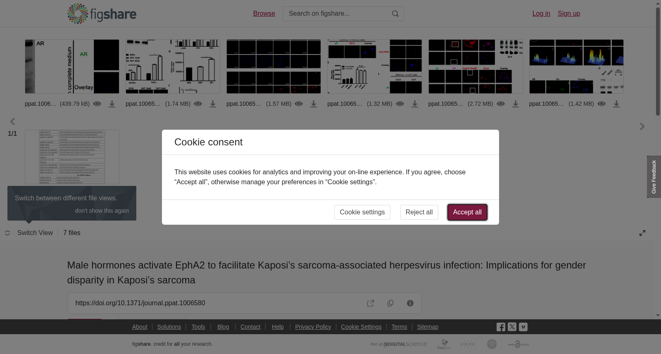The width and height of the screenshot is (661, 354).
Task: Click the page vertical scrollbar
Action: 658,159
